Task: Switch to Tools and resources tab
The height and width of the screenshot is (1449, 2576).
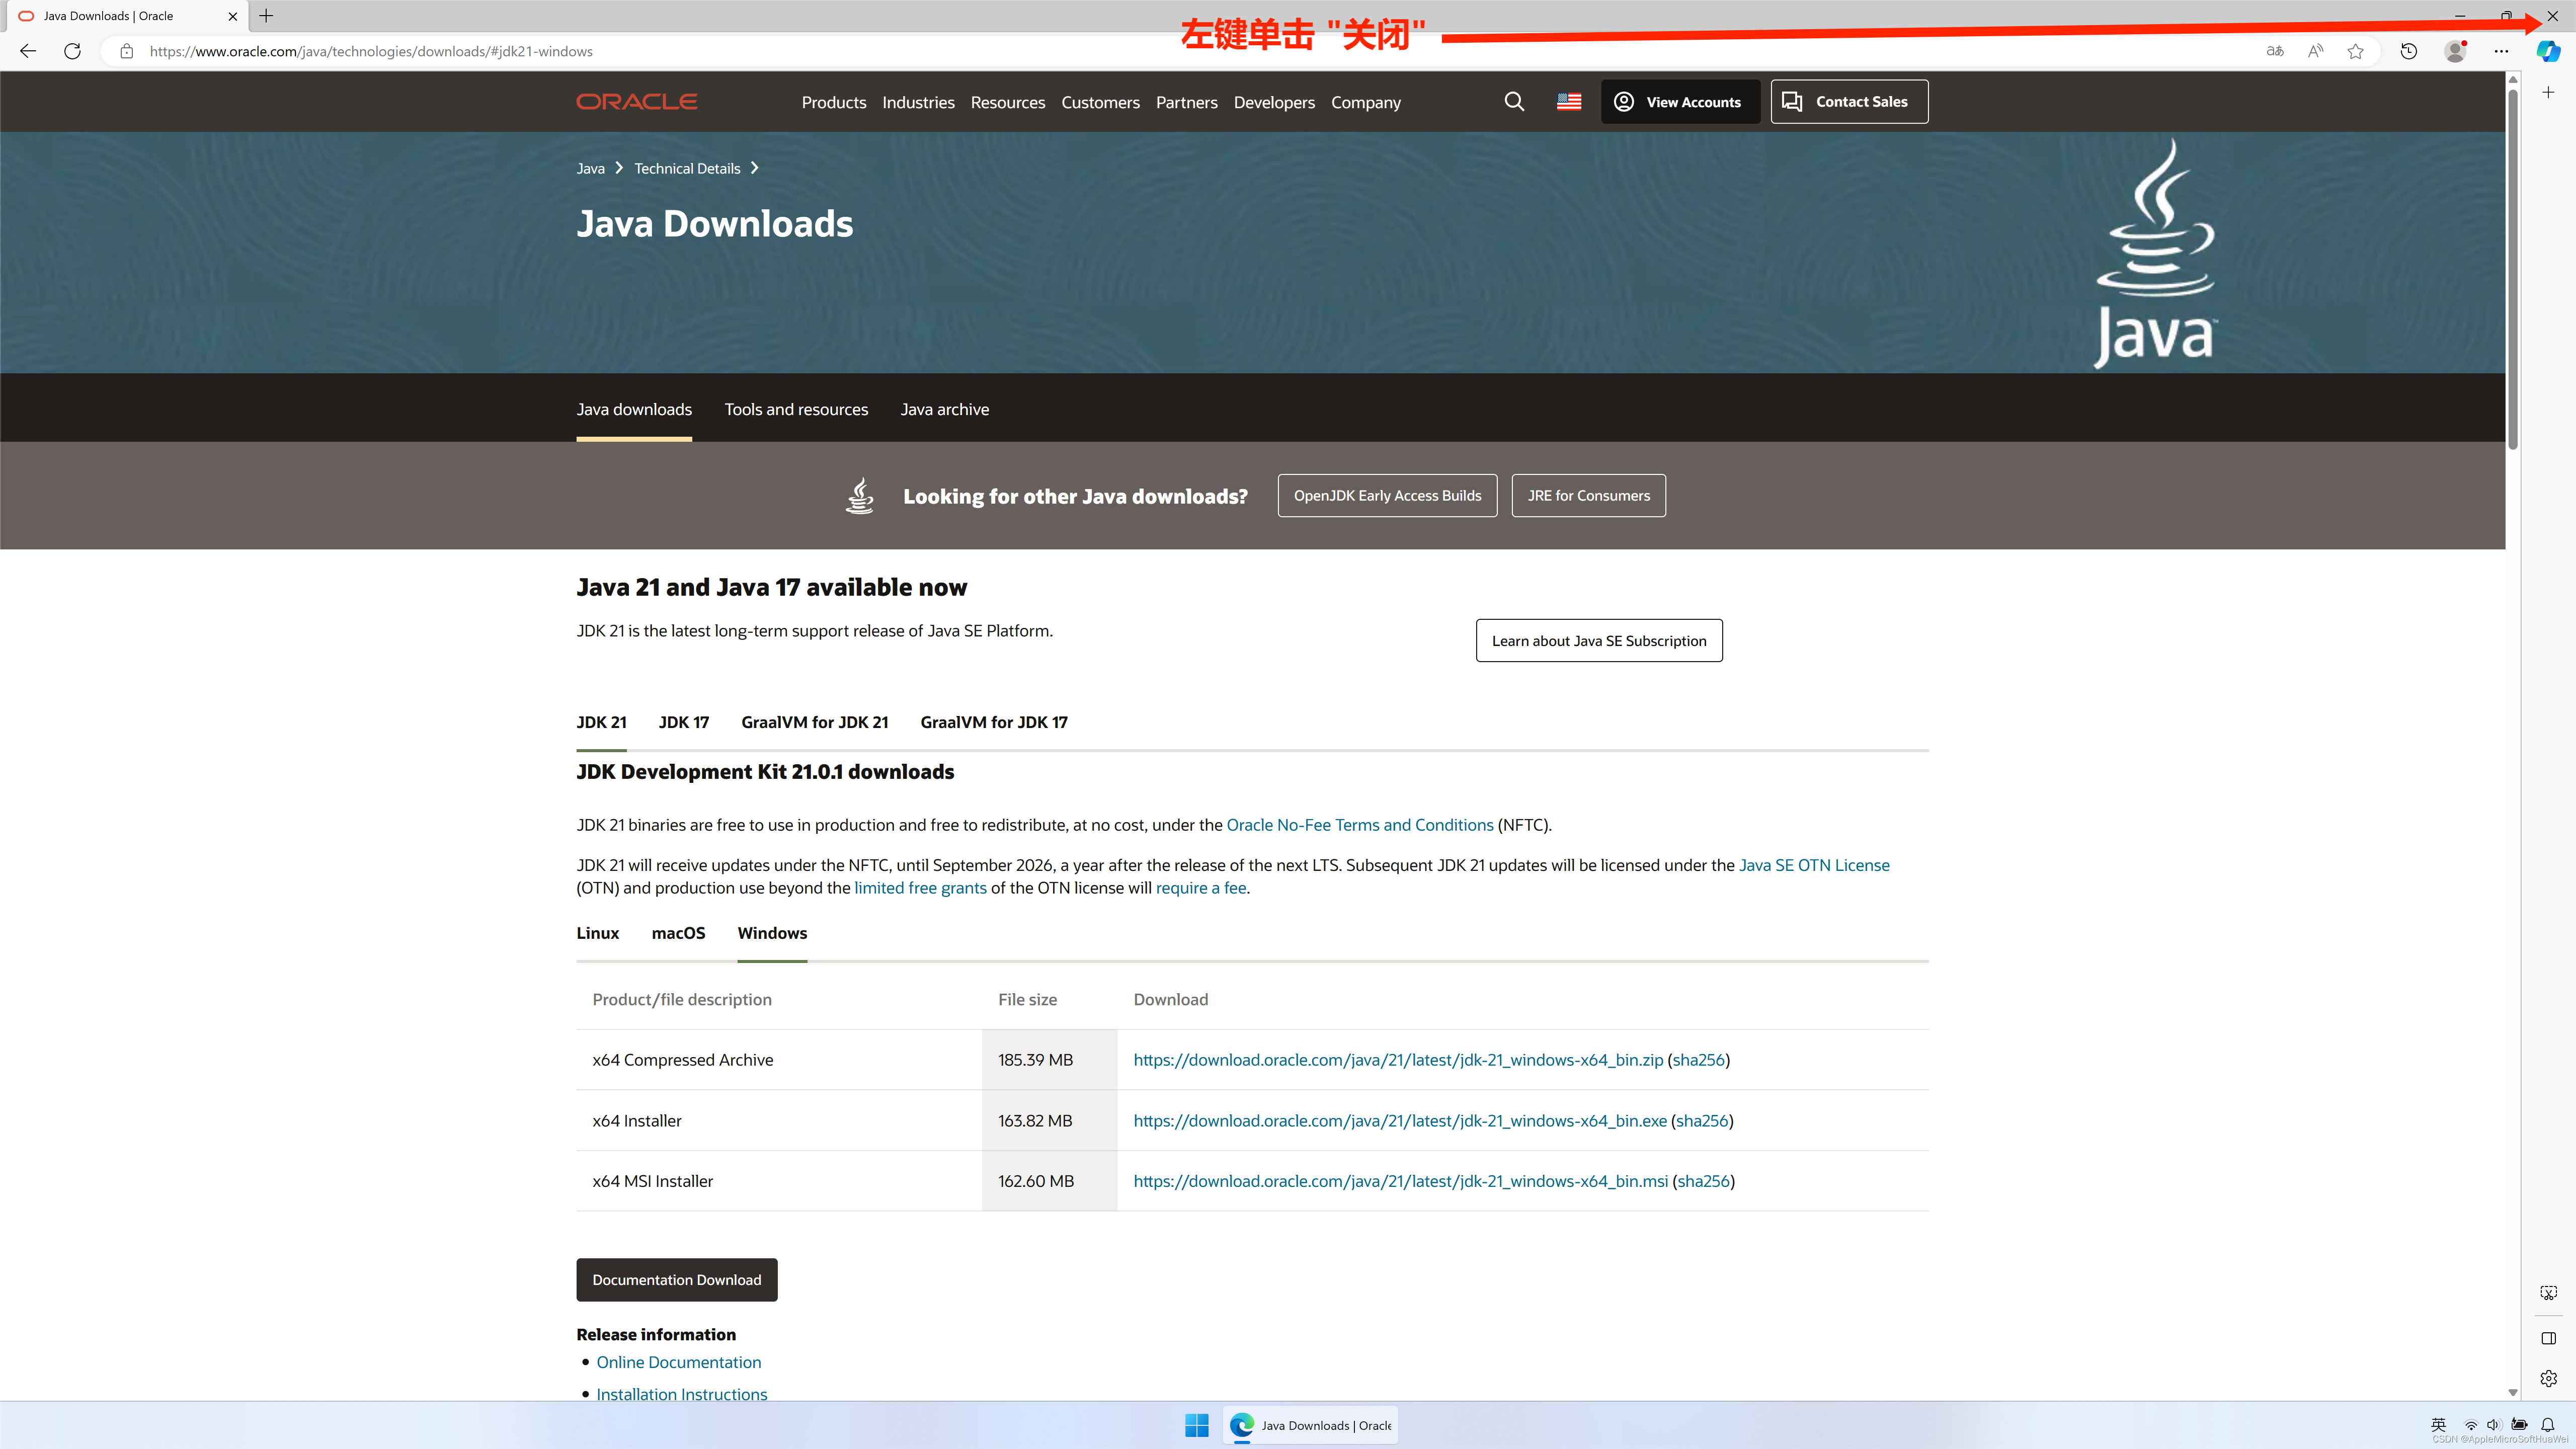Action: tap(796, 409)
